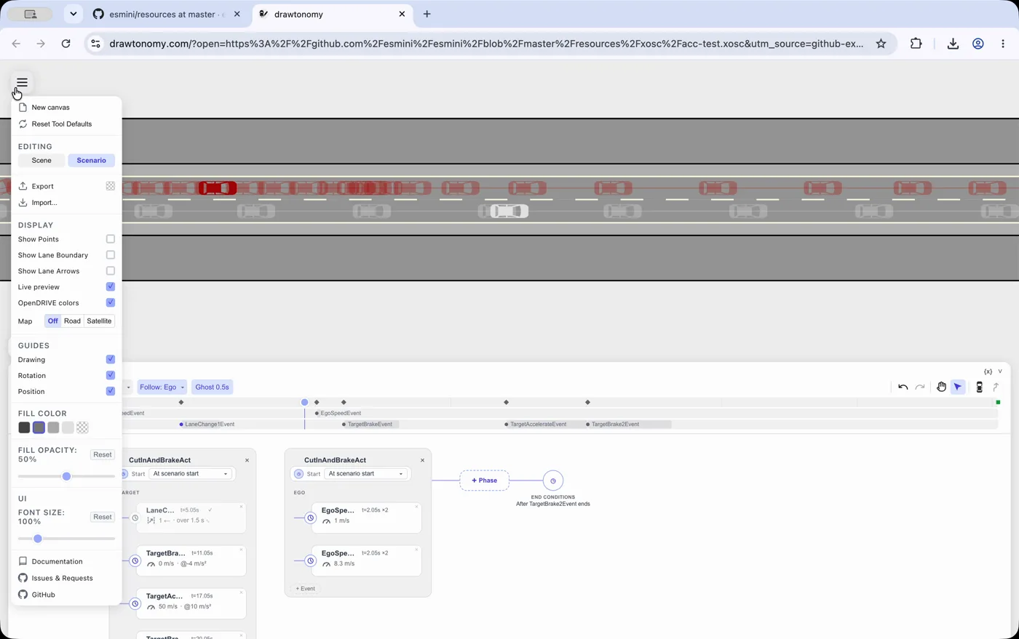Click the clock icon on TargetBra... t=11.05s event
Screen dimensions: 1019x639
click(135, 560)
